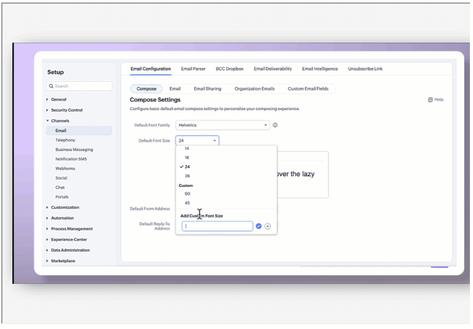473x329 pixels.
Task: Open Notification SMS channel
Action: [x=71, y=159]
